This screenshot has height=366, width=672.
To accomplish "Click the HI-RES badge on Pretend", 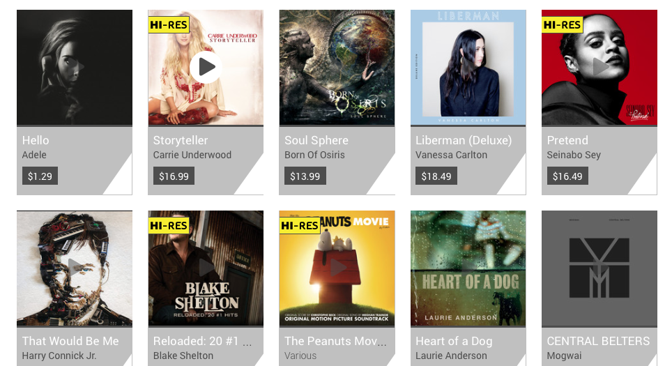I will [563, 25].
